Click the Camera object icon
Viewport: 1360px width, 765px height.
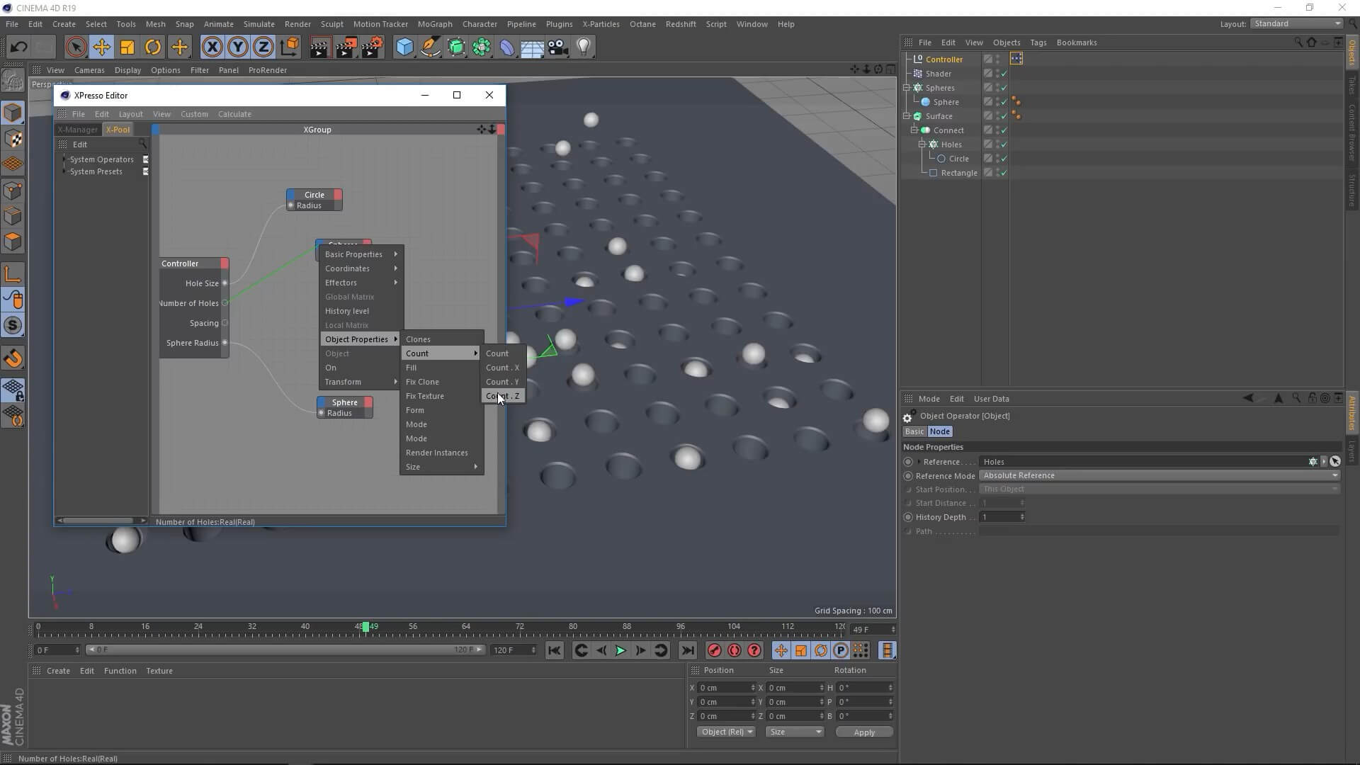tap(558, 47)
